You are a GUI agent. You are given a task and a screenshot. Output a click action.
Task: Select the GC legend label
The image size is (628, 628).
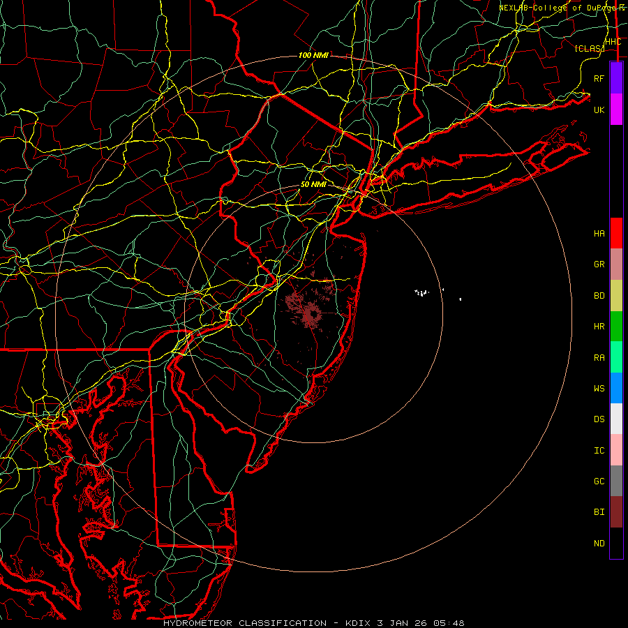point(599,481)
